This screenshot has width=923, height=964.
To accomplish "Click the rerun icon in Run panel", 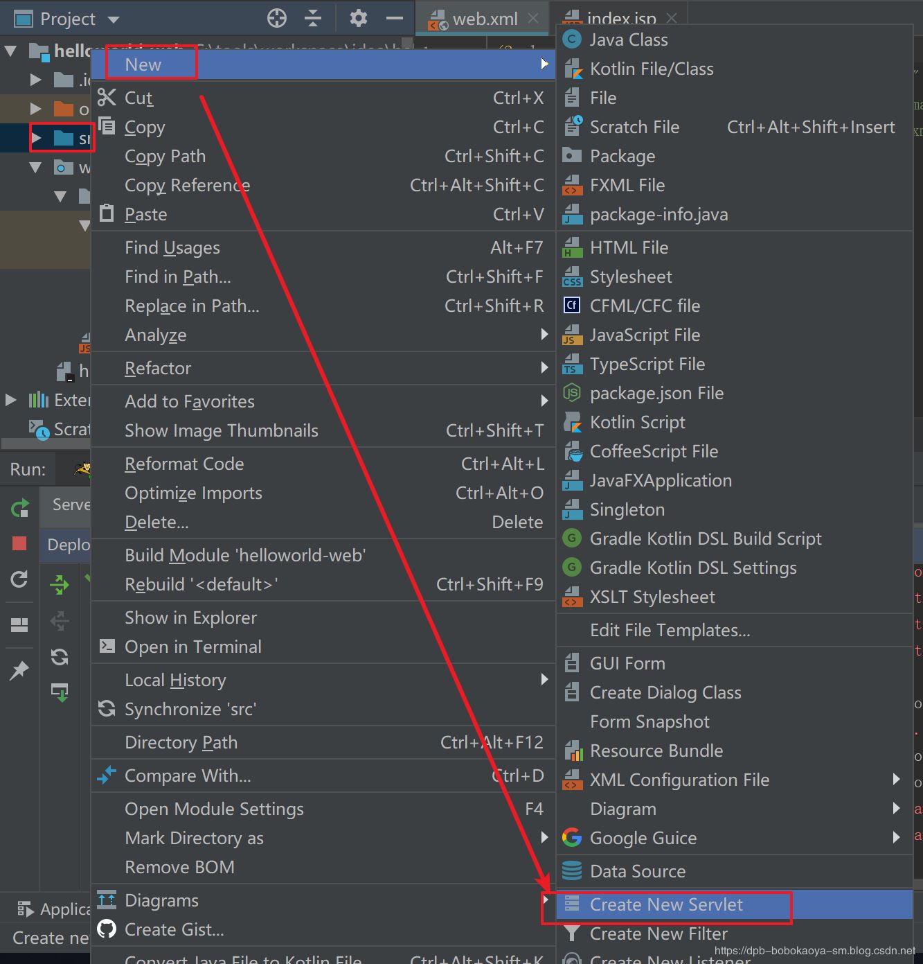I will point(19,508).
